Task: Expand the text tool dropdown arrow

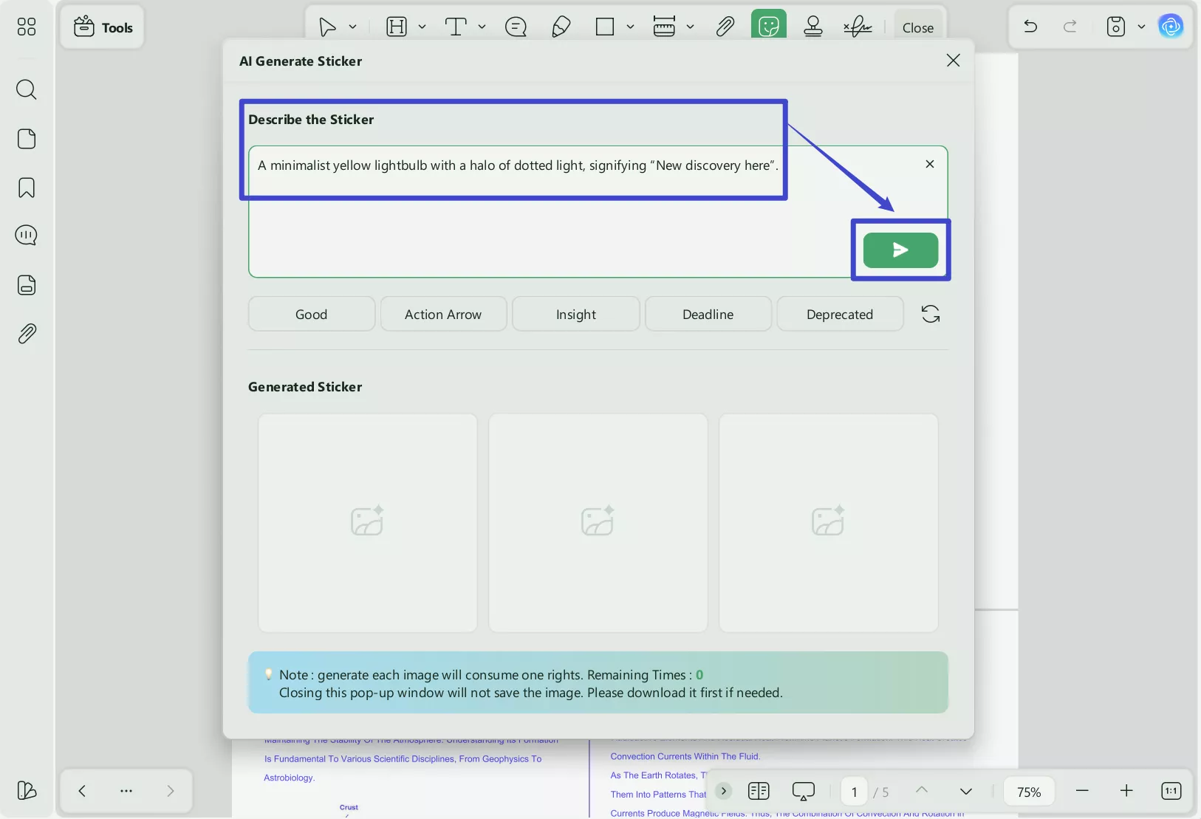Action: click(x=482, y=27)
